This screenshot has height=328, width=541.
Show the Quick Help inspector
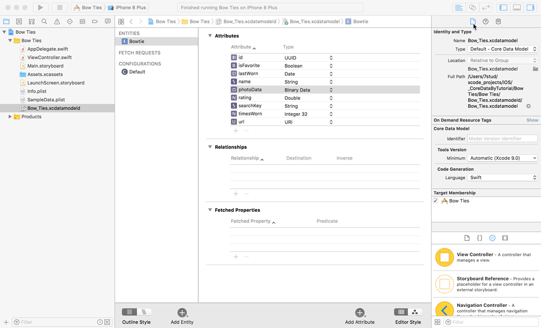pos(486,21)
